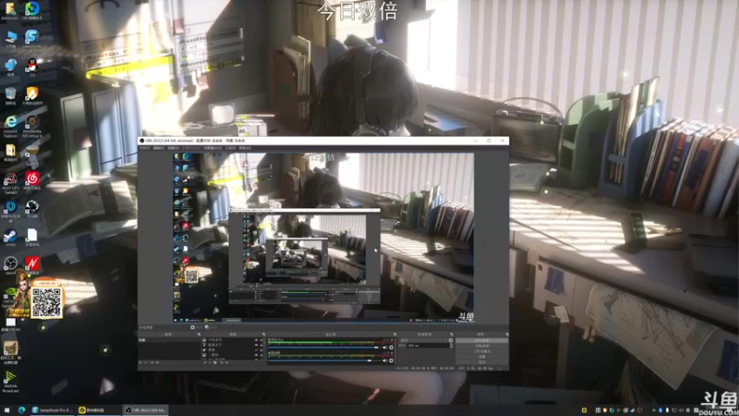Open the Edit menu in OBS
The image size is (739, 416).
click(x=159, y=148)
